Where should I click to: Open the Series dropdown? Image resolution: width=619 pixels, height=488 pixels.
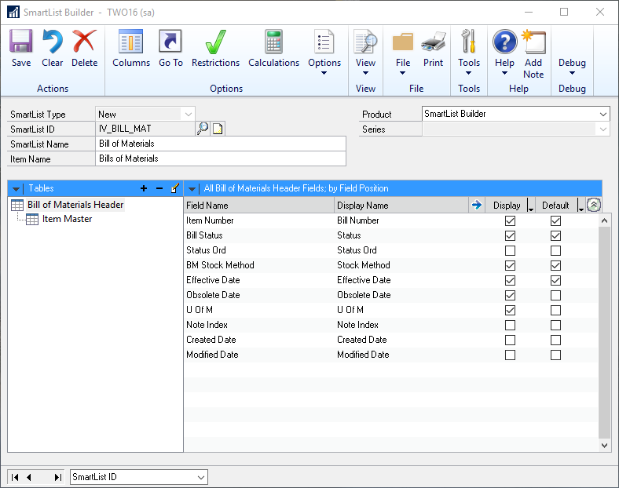tap(603, 129)
